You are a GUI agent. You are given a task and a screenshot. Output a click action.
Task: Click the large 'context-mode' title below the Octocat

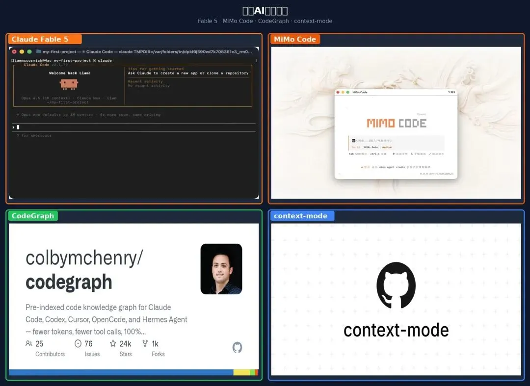(396, 330)
